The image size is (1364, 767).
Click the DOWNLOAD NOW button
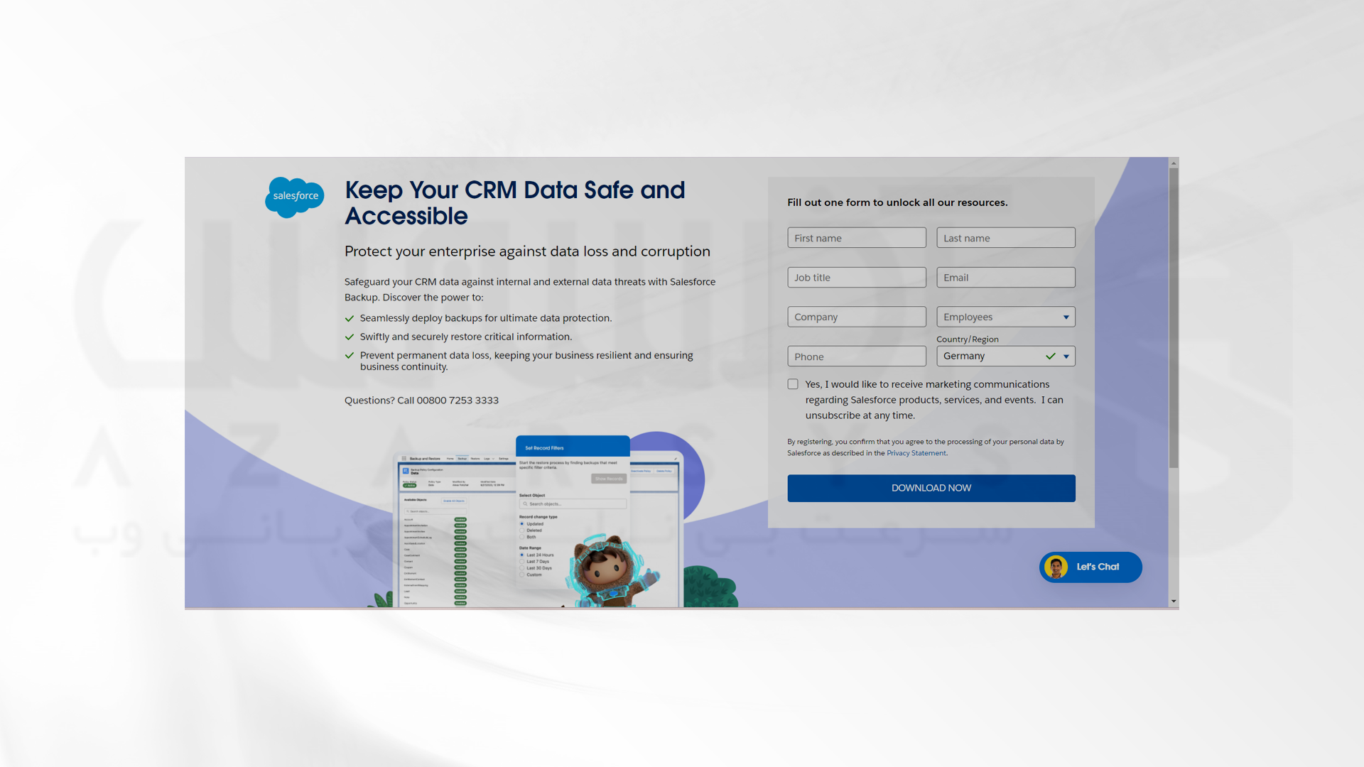coord(931,488)
